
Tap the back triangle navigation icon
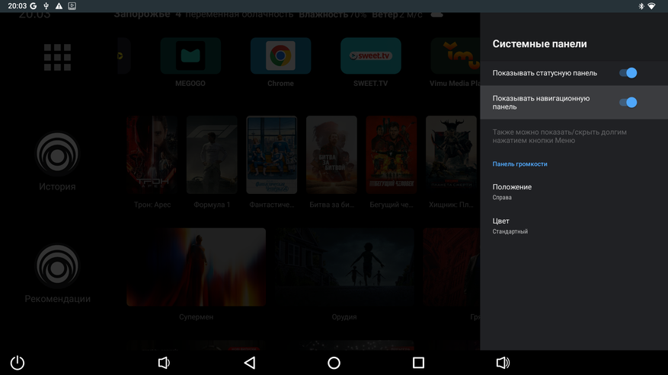coord(250,363)
